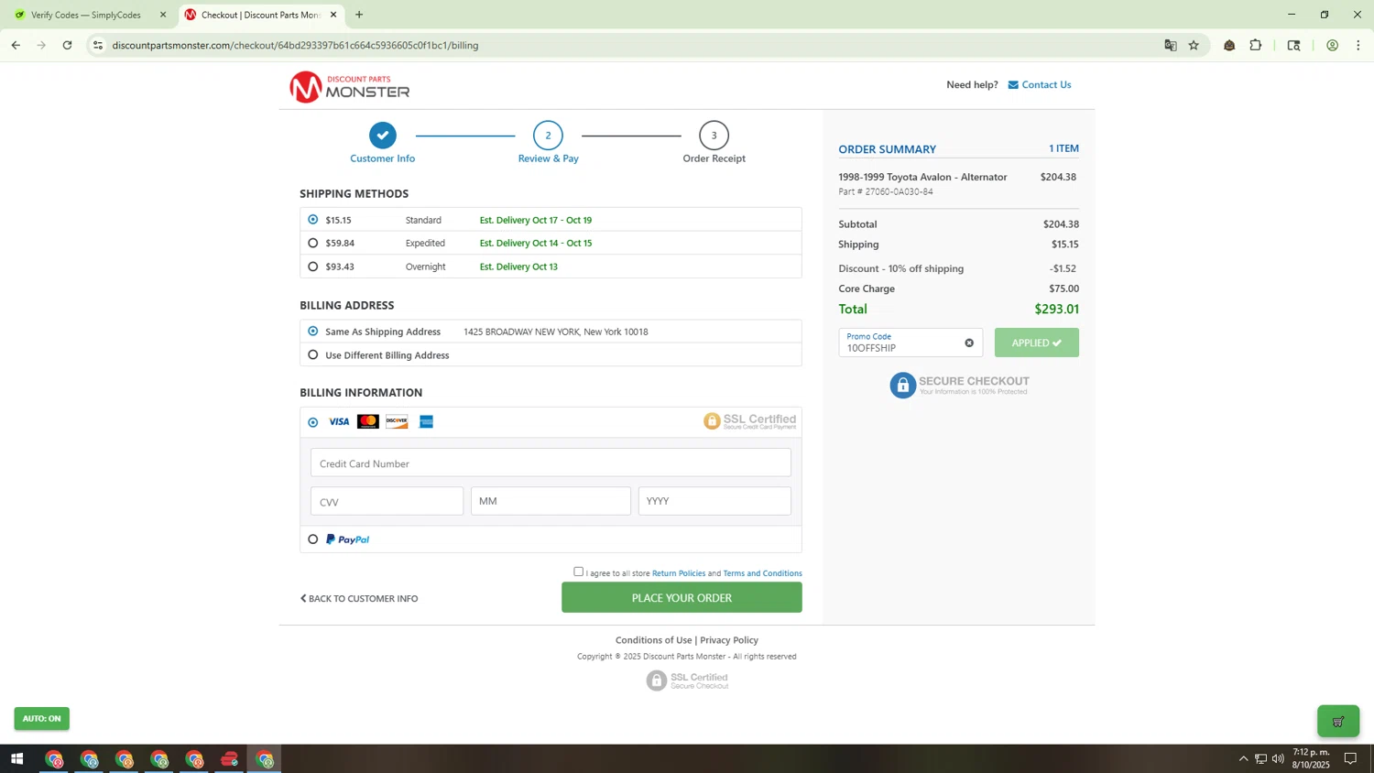Open the Privacy Policy footer link

point(729,640)
